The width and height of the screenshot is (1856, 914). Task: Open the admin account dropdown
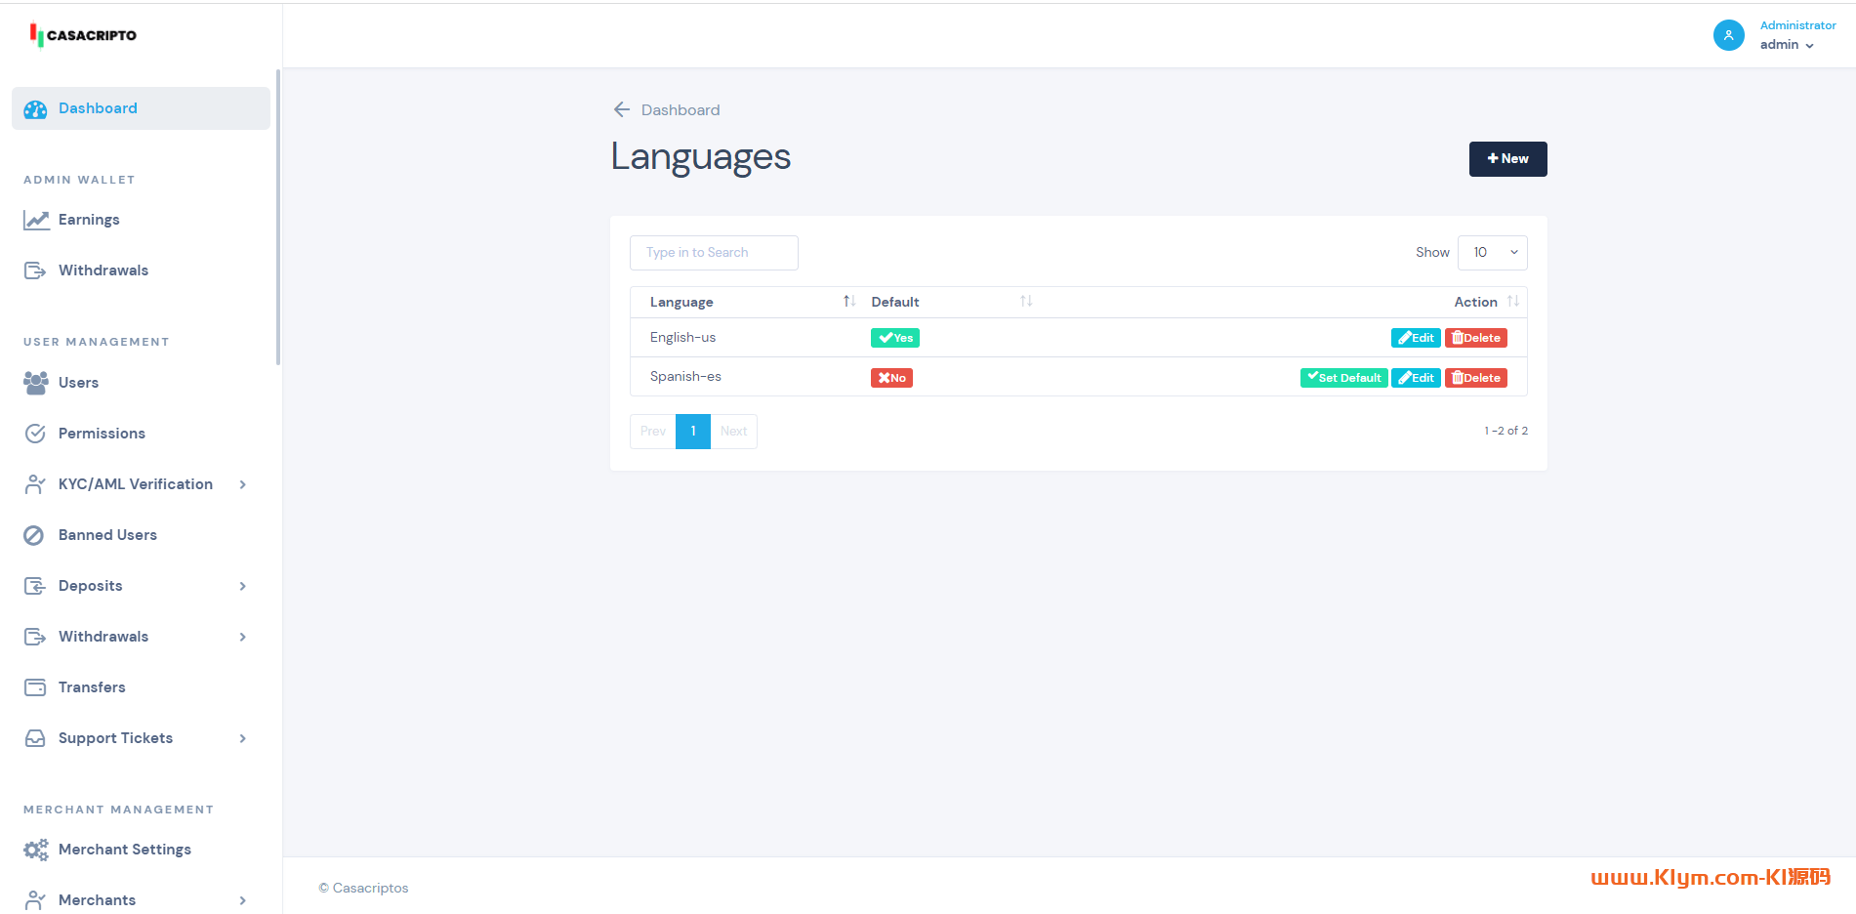(1787, 45)
